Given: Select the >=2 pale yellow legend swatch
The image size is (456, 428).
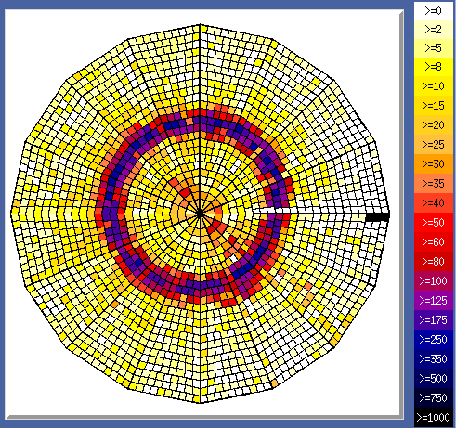Looking at the screenshot, I should [434, 30].
